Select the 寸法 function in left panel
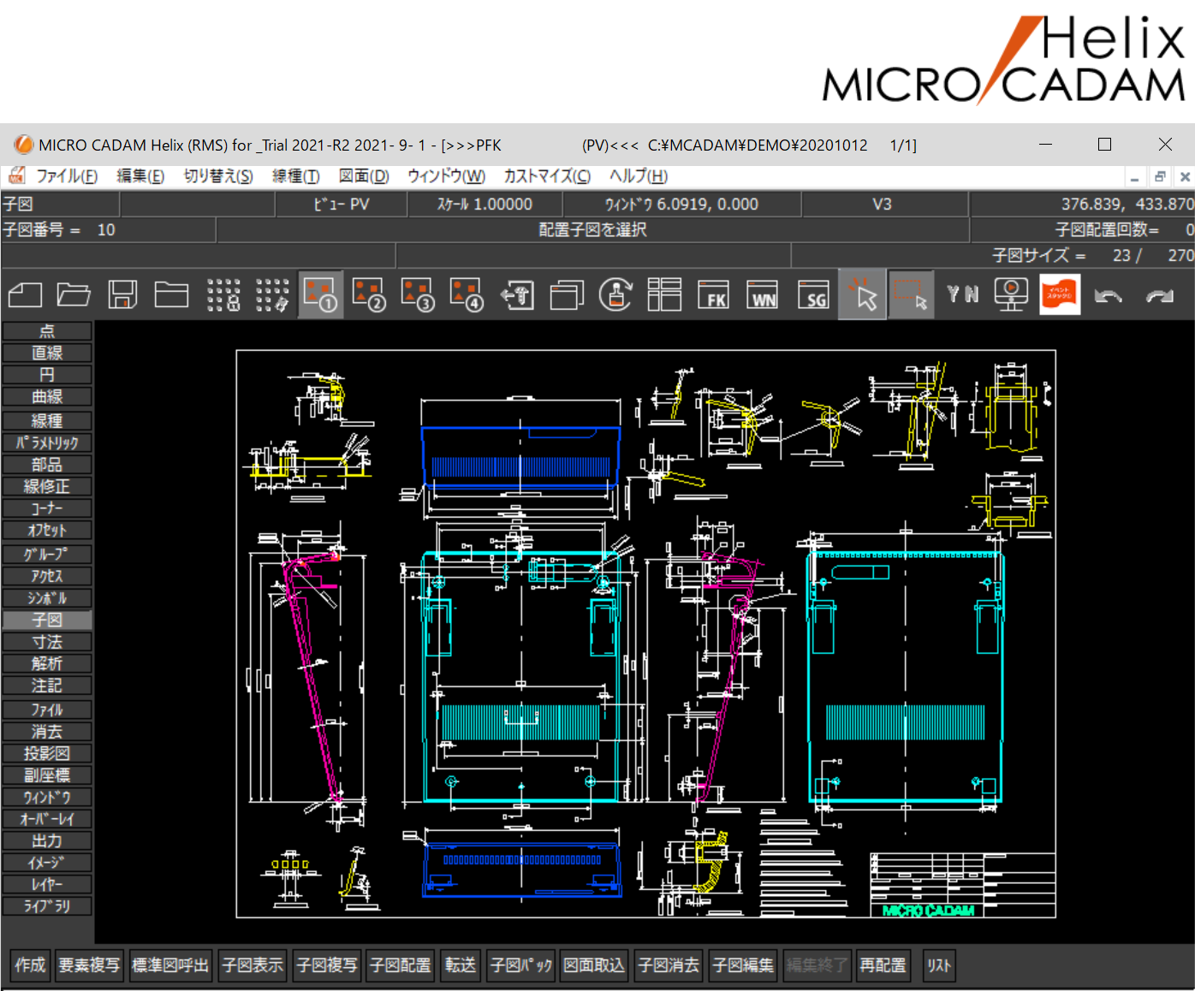This screenshot has height=991, width=1195. coord(47,642)
